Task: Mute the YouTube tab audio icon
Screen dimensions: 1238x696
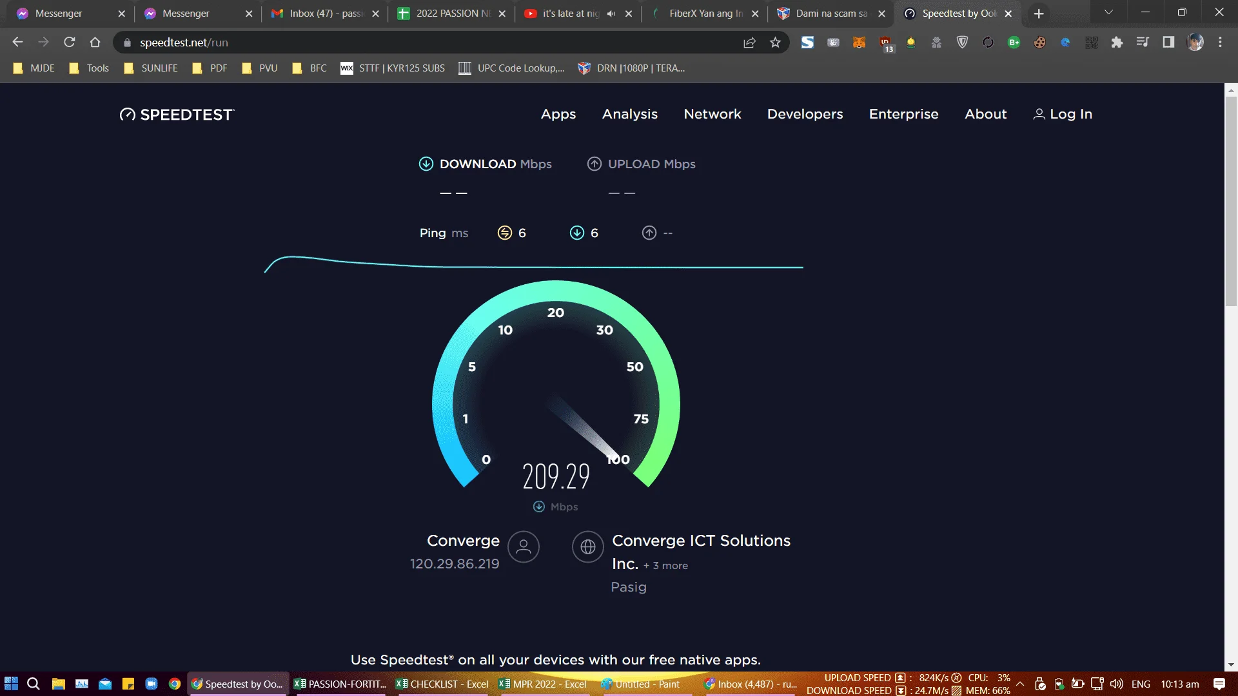Action: (x=611, y=14)
